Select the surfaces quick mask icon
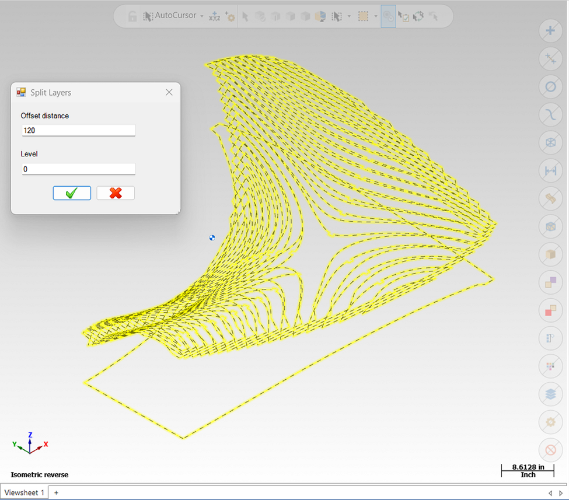This screenshot has width=569, height=500. pos(550,198)
